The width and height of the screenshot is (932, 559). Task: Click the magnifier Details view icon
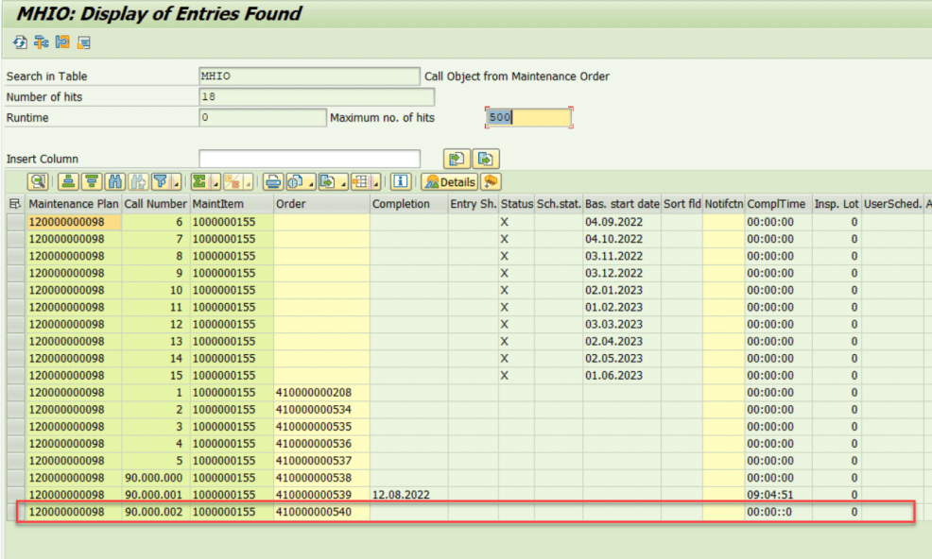click(38, 181)
